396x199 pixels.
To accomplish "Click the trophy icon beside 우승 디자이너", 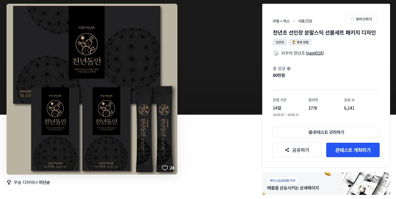I will point(9,182).
